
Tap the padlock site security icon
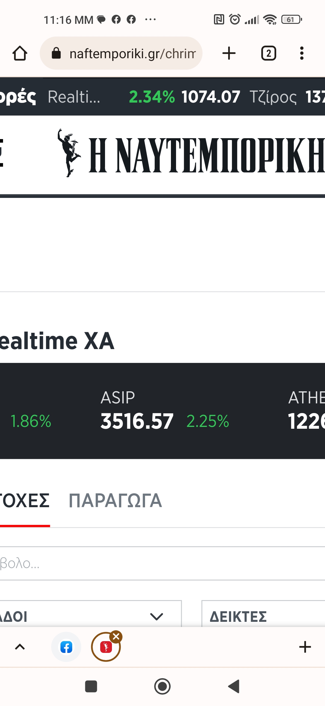pyautogui.click(x=56, y=53)
